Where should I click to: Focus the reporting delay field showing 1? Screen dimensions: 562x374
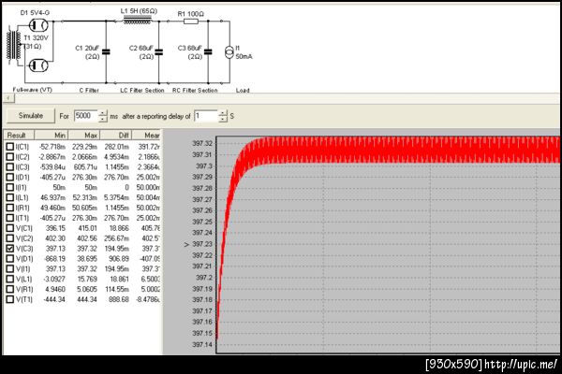pyautogui.click(x=206, y=116)
